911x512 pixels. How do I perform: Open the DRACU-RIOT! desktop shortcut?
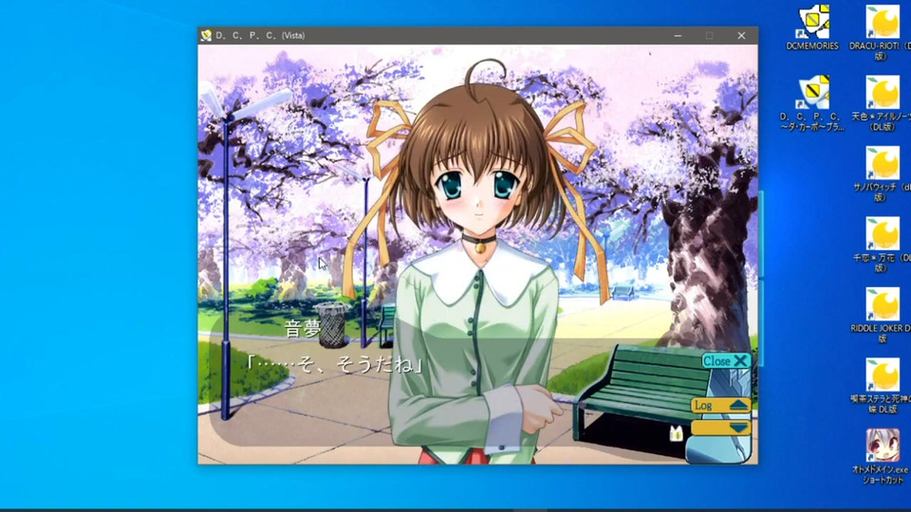[x=882, y=32]
